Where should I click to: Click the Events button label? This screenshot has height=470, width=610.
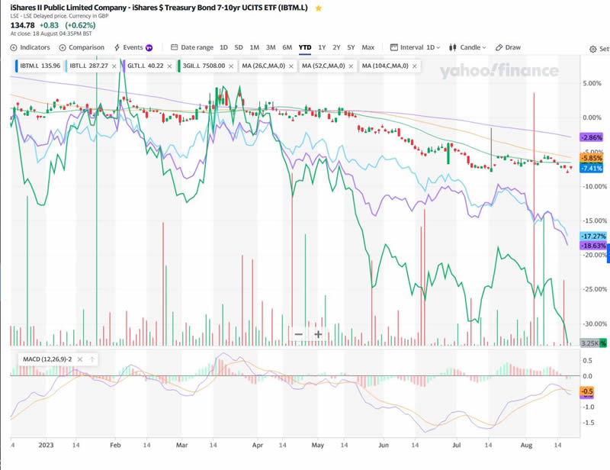(133, 47)
